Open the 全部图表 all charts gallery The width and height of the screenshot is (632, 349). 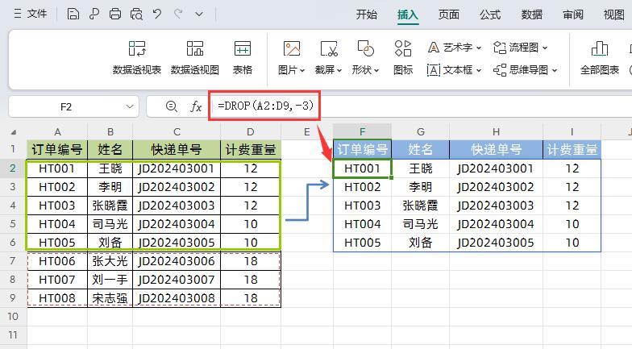point(600,57)
